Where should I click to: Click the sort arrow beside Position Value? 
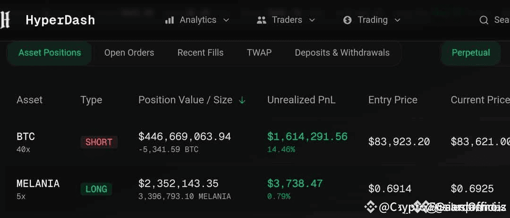tap(242, 100)
